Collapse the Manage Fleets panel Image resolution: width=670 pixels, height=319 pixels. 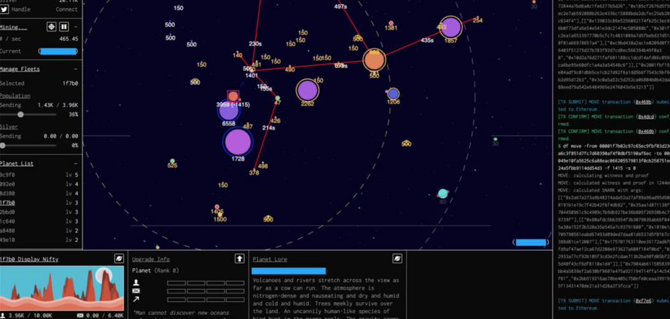76,70
